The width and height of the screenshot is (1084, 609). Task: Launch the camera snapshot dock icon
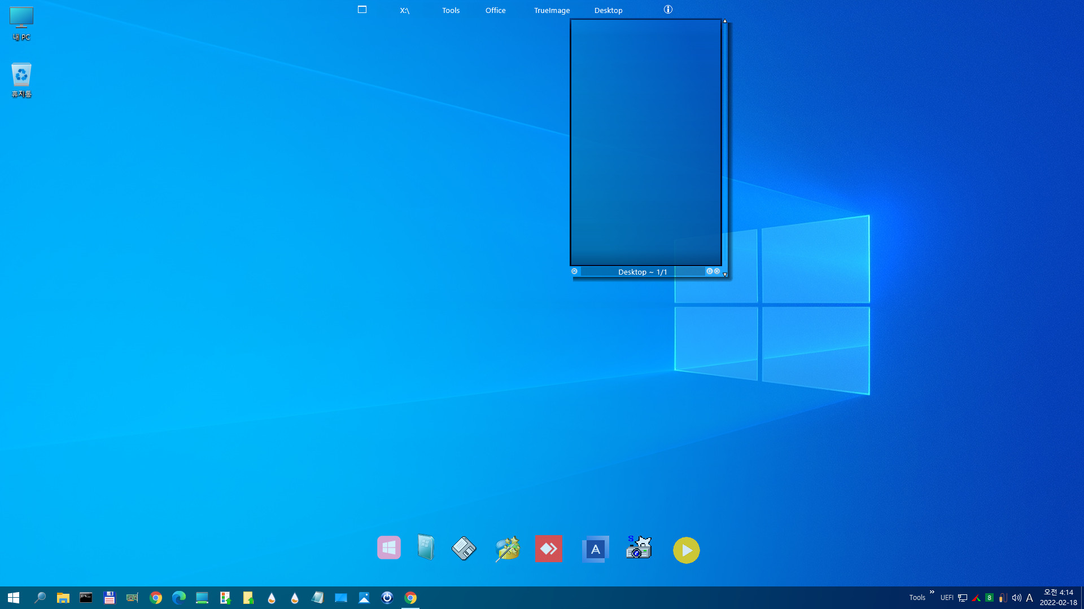[x=639, y=547]
